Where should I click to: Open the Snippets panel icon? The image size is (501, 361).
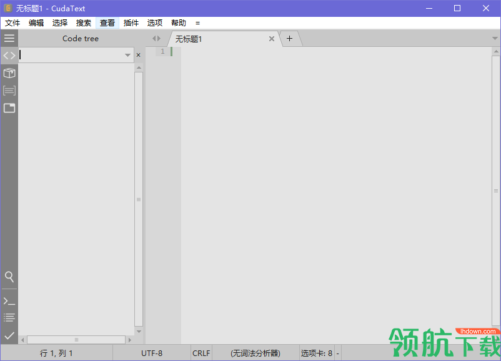9,91
